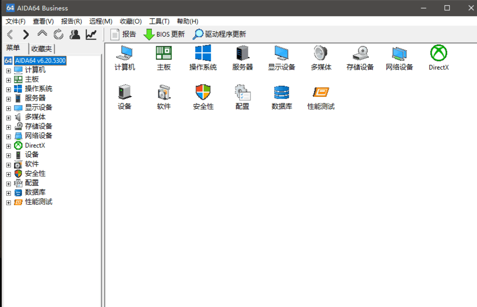Go forward with the right arrow toolbar icon
The width and height of the screenshot is (477, 307).
26,34
